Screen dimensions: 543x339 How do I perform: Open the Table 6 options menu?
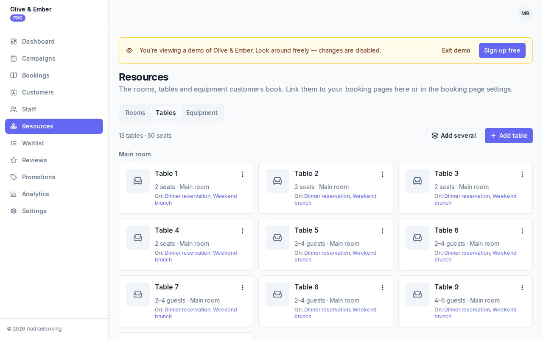pyautogui.click(x=522, y=231)
